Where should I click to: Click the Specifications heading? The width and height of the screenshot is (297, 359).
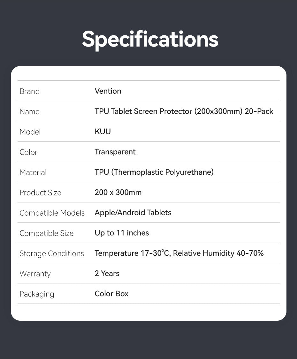(x=150, y=40)
